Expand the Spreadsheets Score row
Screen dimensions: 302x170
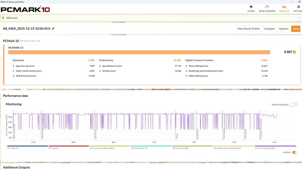pyautogui.click(x=100, y=66)
